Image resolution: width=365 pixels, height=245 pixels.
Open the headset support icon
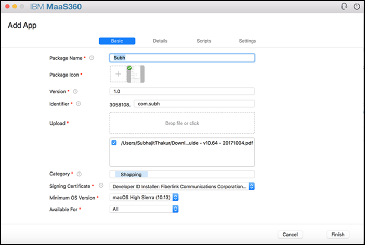[x=344, y=7]
